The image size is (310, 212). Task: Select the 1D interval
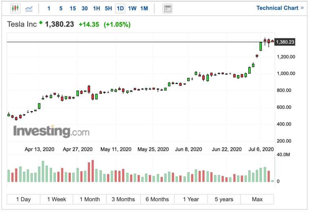(x=120, y=9)
